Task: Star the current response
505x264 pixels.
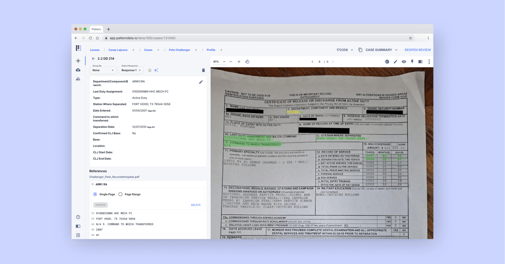Action: (150, 70)
